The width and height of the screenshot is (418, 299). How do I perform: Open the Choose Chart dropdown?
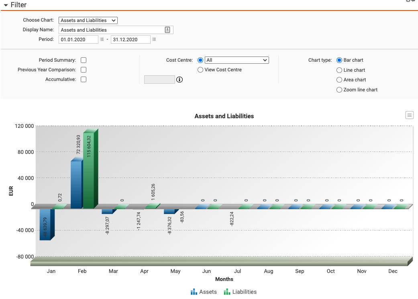tap(88, 20)
